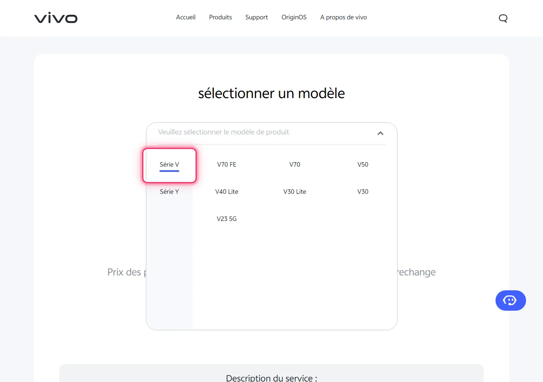Click the vivo logo
543x382 pixels.
[56, 18]
